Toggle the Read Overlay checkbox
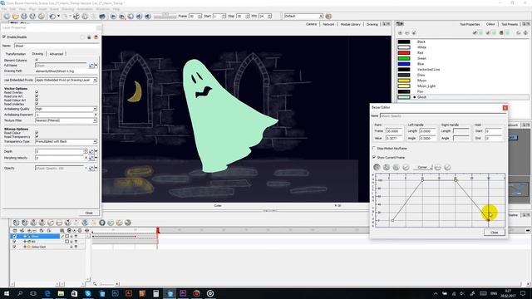The width and height of the screenshot is (532, 299). (37, 92)
